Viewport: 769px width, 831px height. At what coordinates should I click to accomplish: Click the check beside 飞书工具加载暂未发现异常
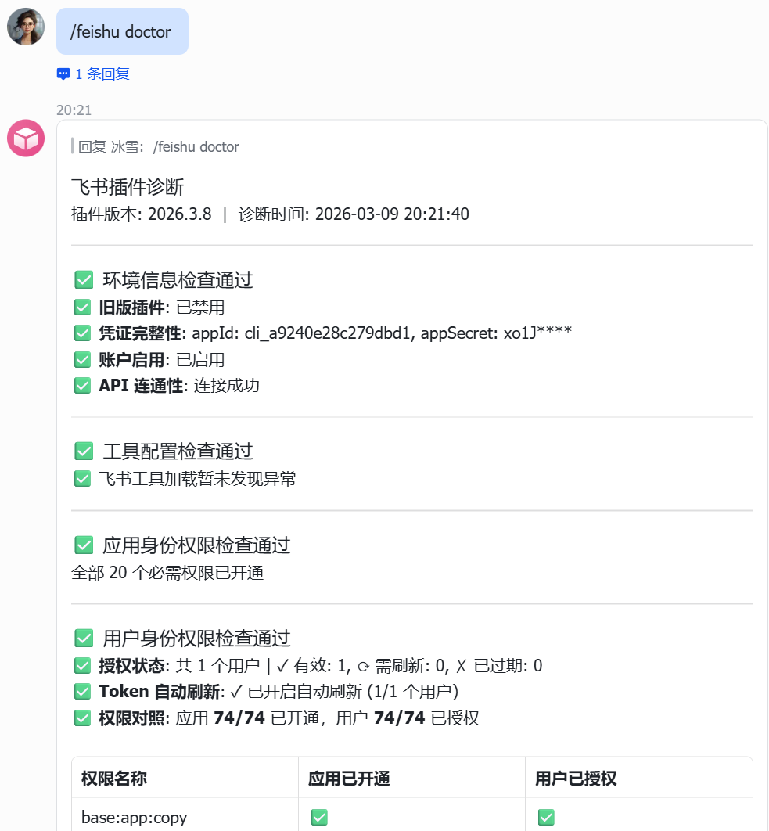point(83,479)
